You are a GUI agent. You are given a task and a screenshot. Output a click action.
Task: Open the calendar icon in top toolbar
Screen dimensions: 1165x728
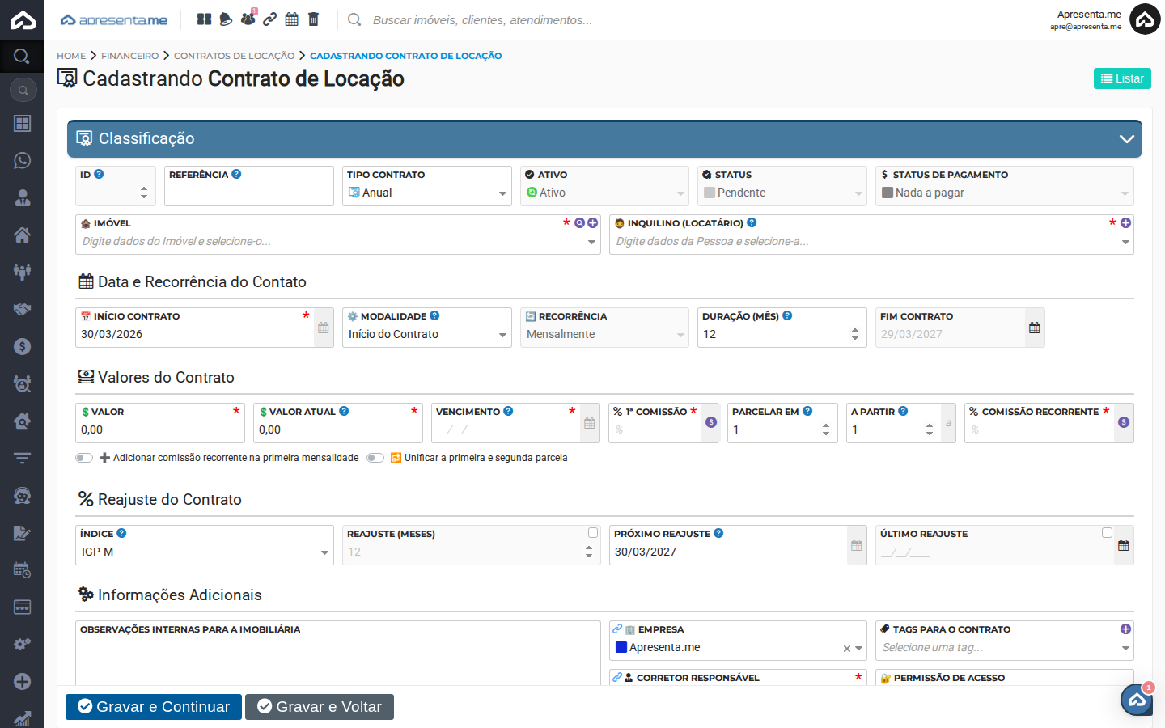tap(292, 19)
